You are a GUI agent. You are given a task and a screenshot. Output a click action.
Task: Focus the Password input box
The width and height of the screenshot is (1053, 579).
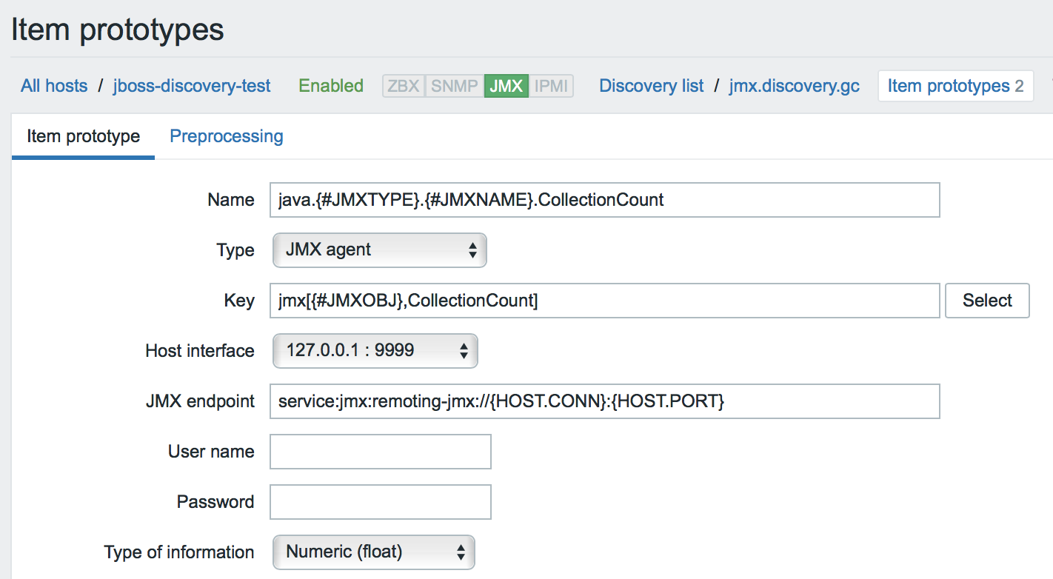click(x=380, y=502)
